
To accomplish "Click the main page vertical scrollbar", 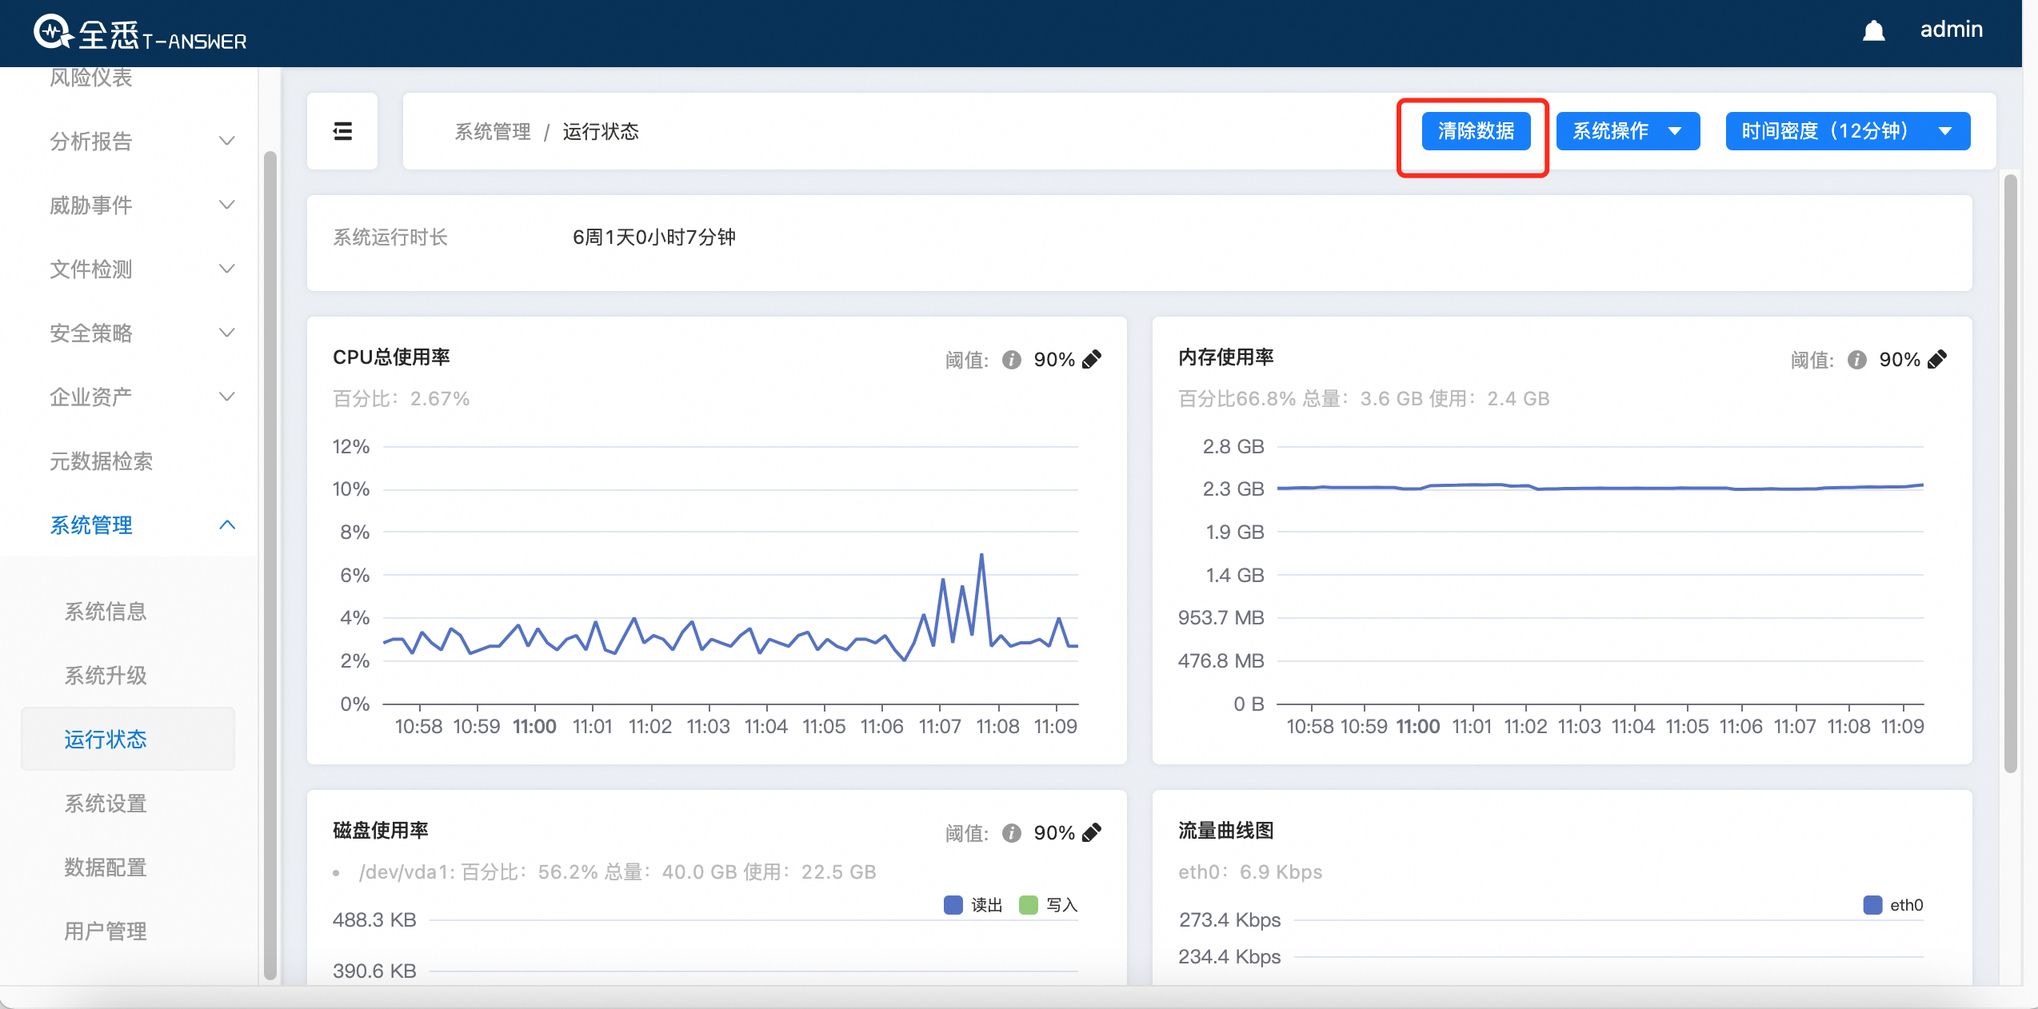I will [x=2010, y=472].
